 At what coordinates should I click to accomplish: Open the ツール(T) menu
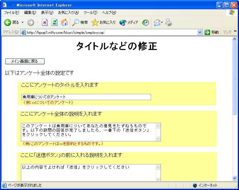90,13
